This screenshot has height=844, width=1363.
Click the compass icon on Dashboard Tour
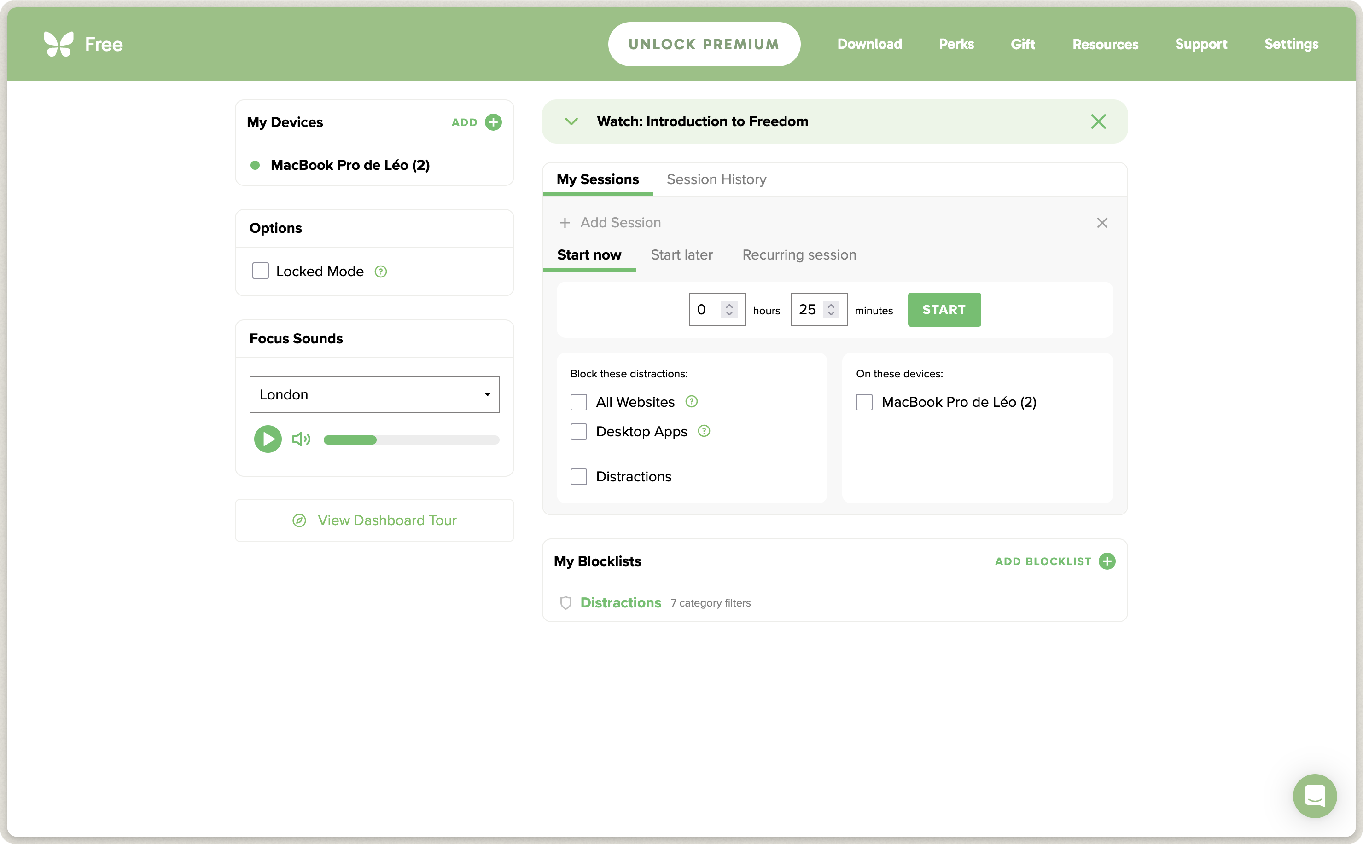[x=299, y=521]
